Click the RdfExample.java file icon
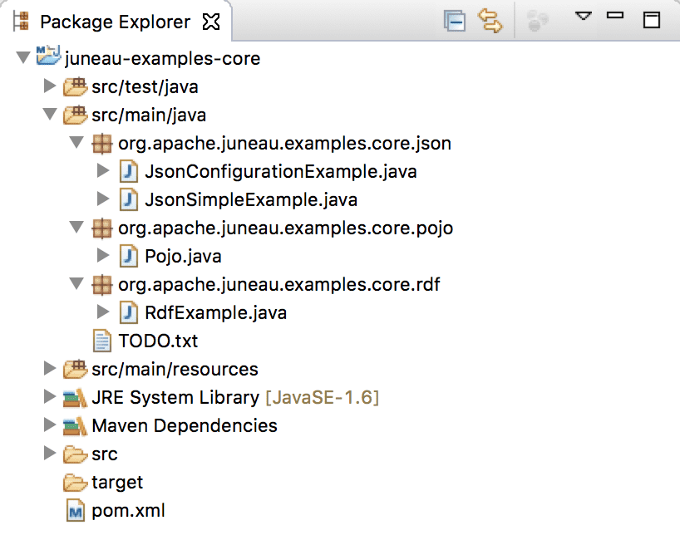 [128, 312]
